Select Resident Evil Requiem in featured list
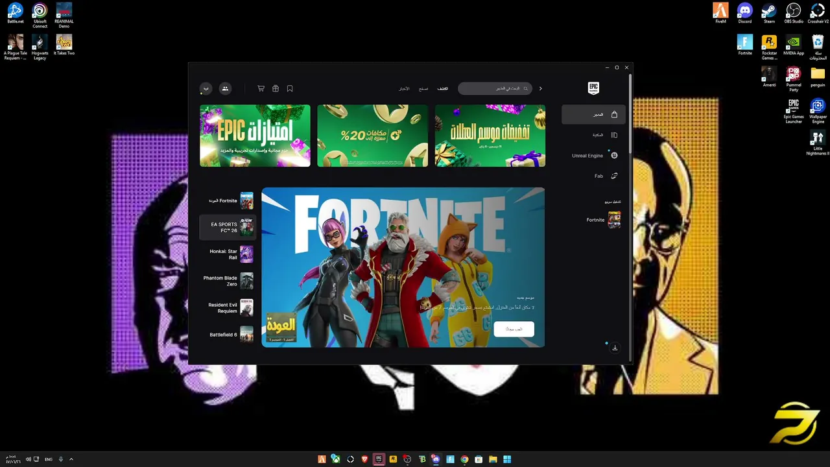 [228, 307]
